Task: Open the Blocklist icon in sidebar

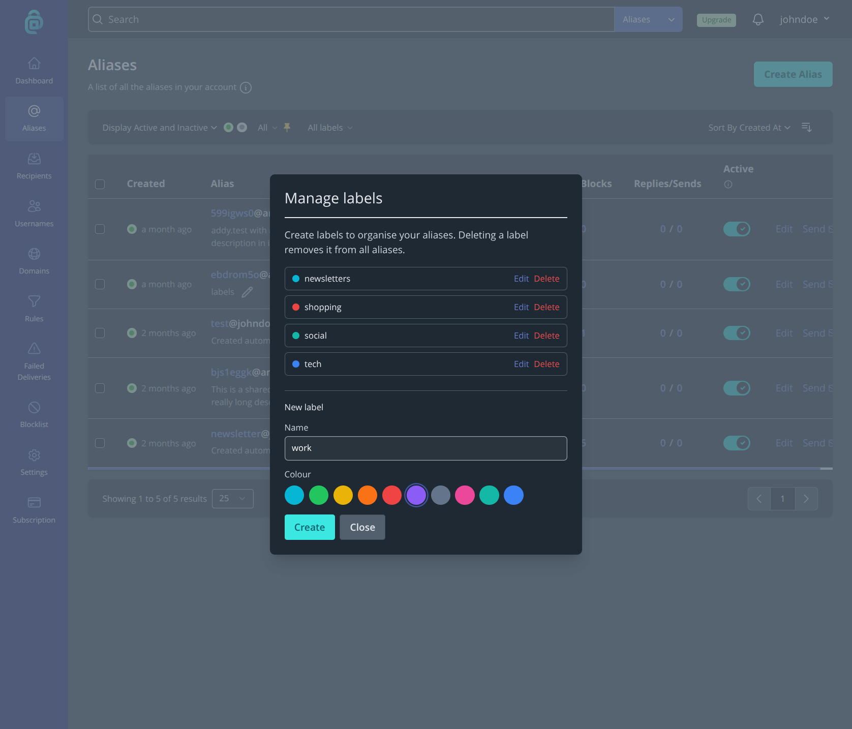Action: coord(34,407)
